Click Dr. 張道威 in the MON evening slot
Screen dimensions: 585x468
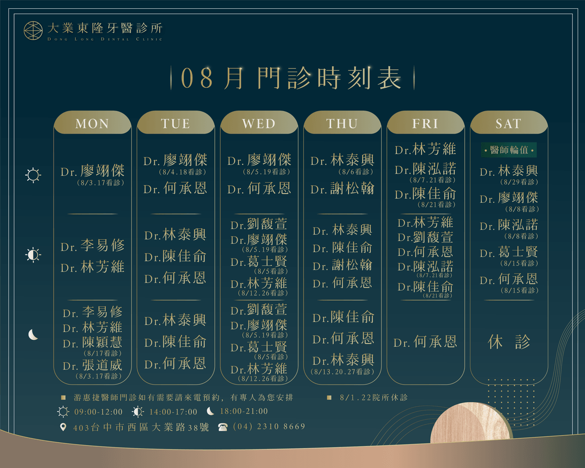[93, 366]
